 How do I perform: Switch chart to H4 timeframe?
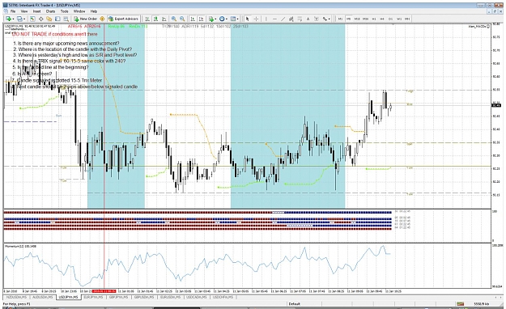point(382,19)
